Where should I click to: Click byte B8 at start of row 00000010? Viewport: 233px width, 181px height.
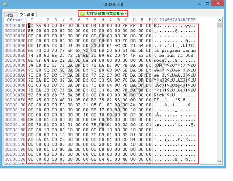point(31,31)
